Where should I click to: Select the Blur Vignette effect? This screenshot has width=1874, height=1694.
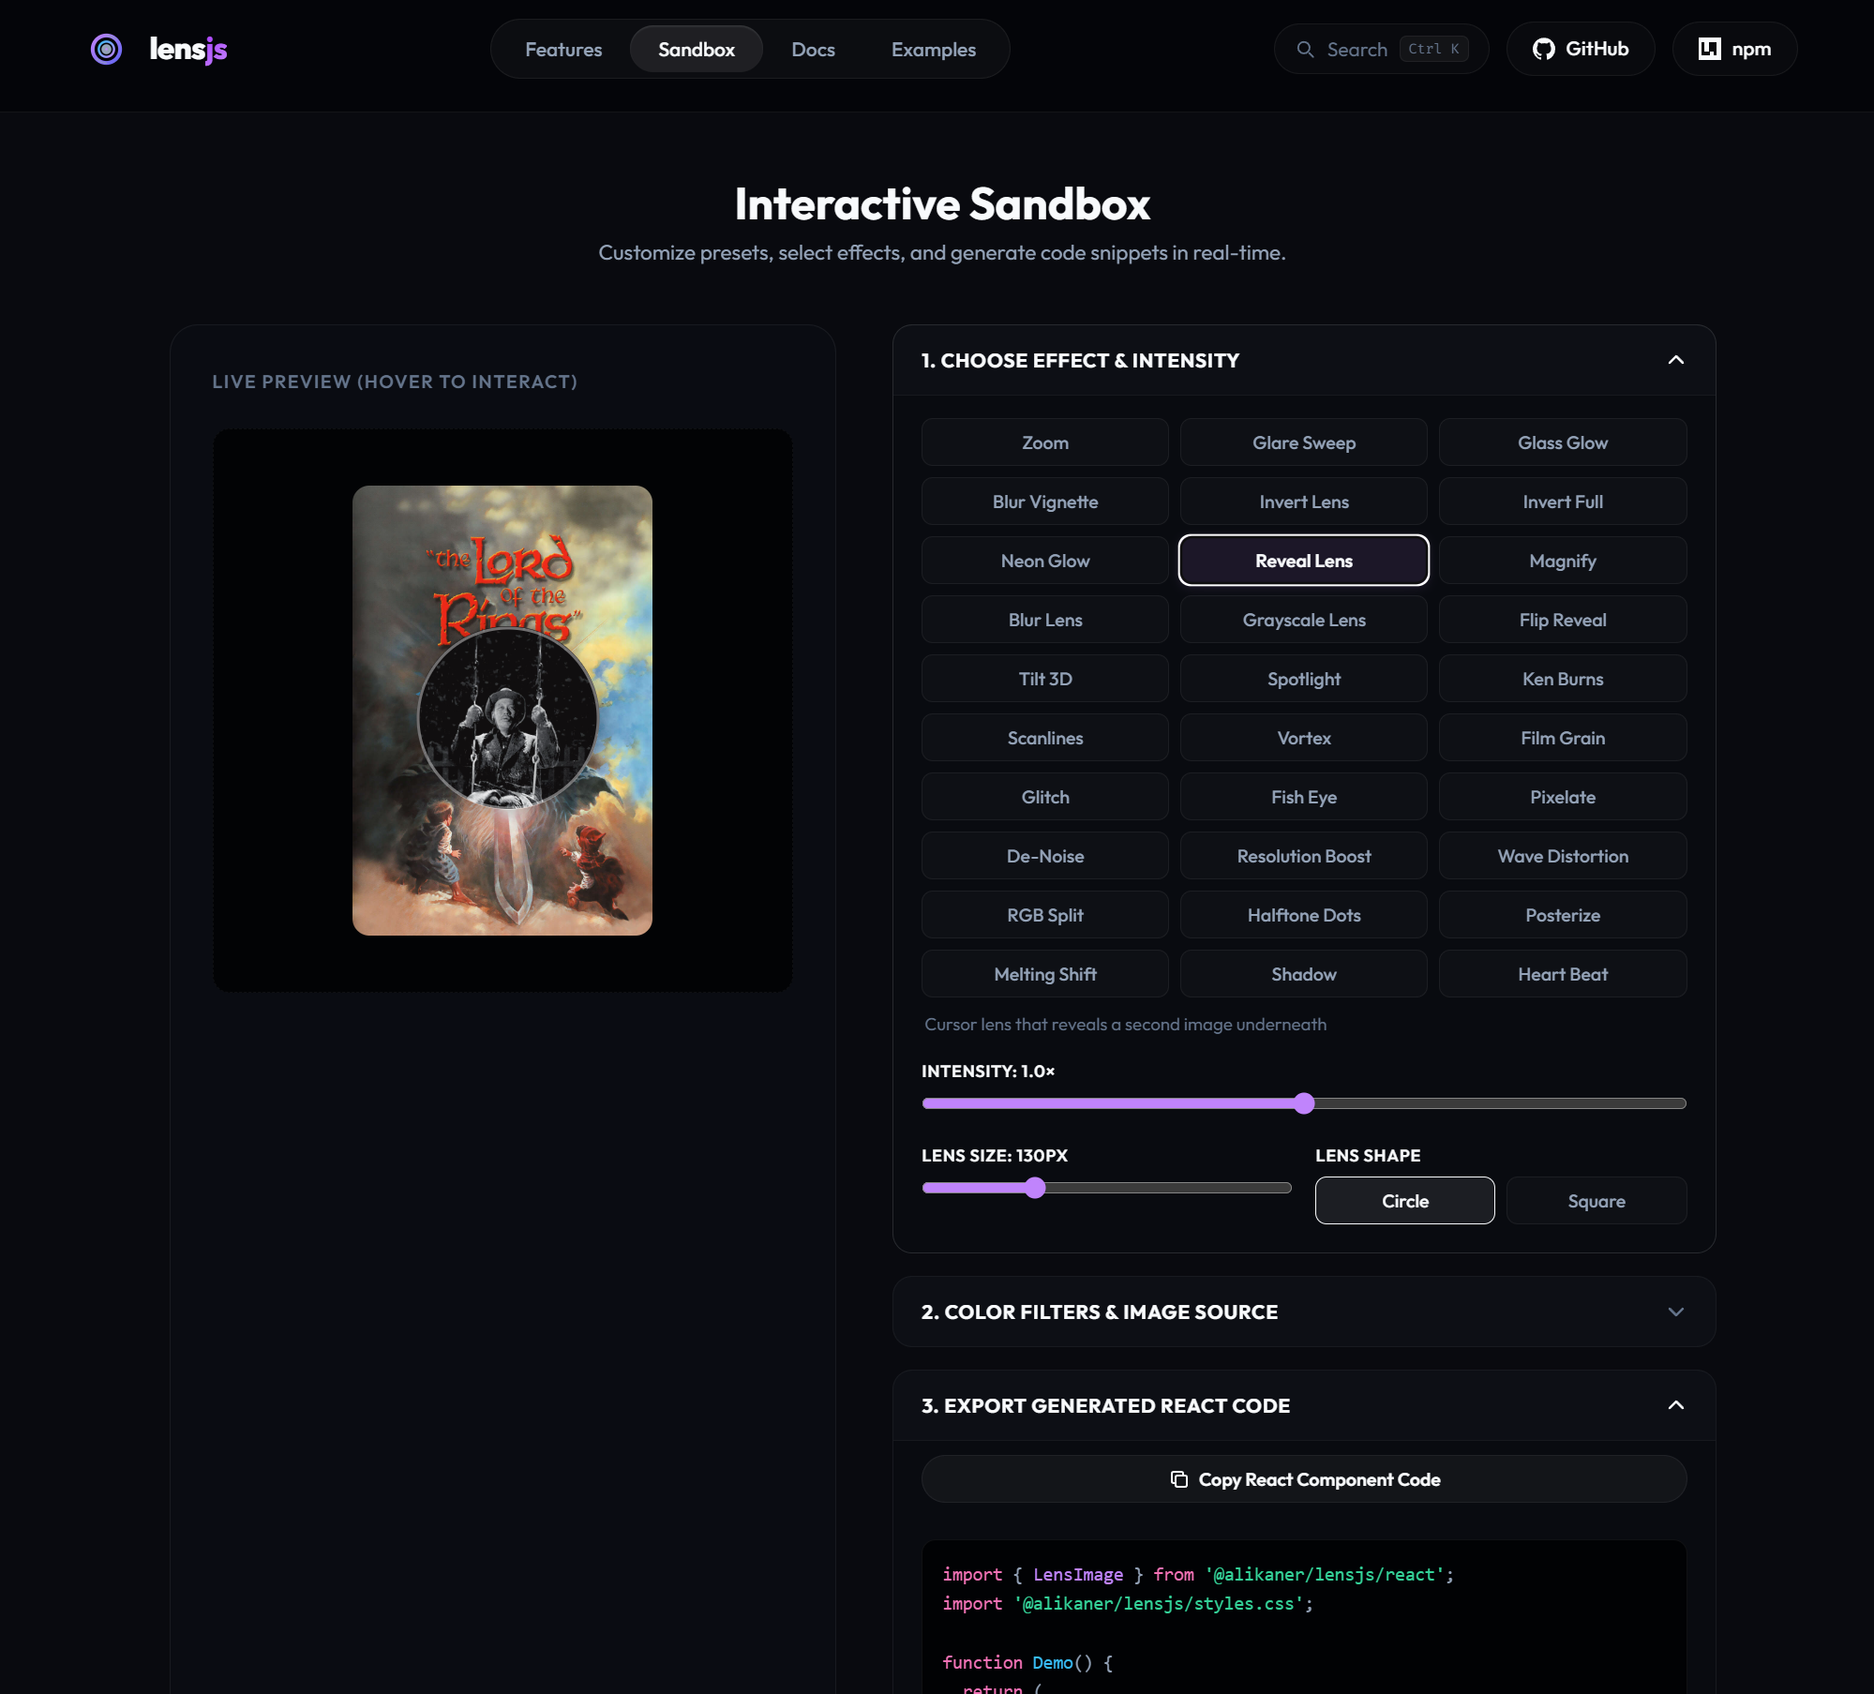click(1045, 502)
